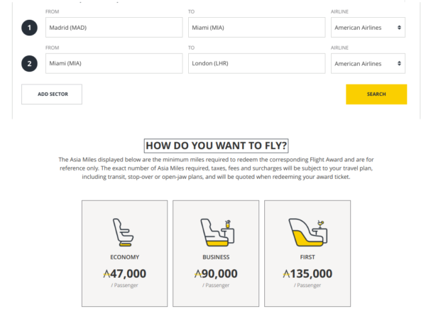The height and width of the screenshot is (309, 426).
Task: Edit the To field showing London (LHR)
Action: [256, 63]
